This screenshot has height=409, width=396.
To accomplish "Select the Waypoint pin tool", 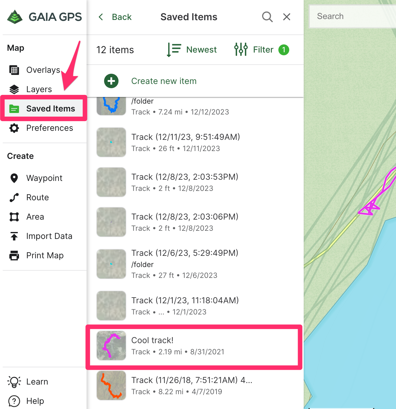I will click(x=14, y=178).
